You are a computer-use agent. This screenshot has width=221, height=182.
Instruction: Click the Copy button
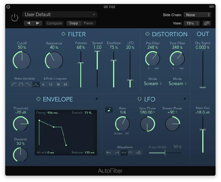click(x=74, y=23)
